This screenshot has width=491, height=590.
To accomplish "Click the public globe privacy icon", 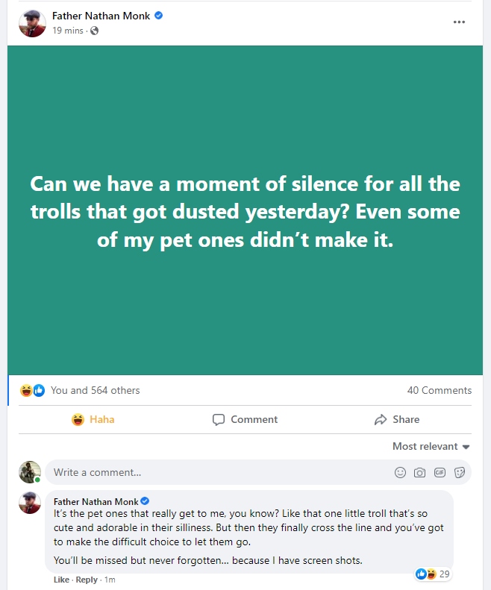I will tap(94, 31).
